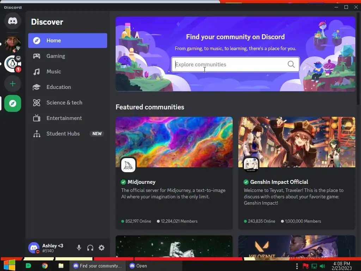Mute microphone in user panel
361x271 pixels.
click(79, 248)
